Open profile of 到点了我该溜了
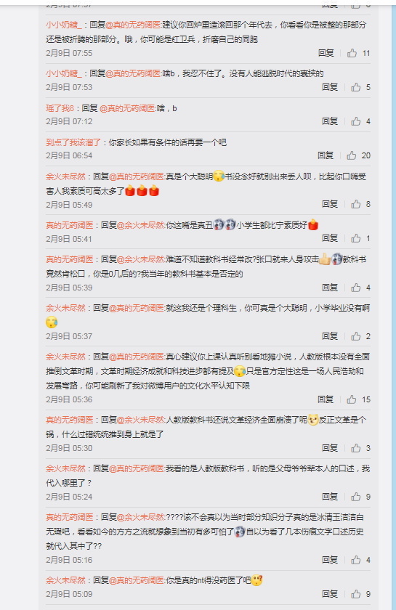 pyautogui.click(x=73, y=142)
